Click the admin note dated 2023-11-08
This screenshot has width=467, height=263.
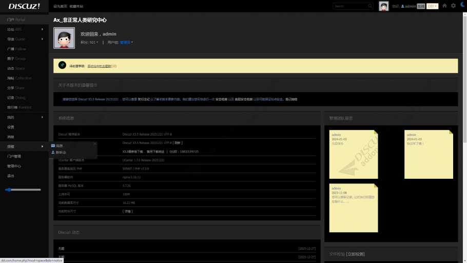click(354, 208)
